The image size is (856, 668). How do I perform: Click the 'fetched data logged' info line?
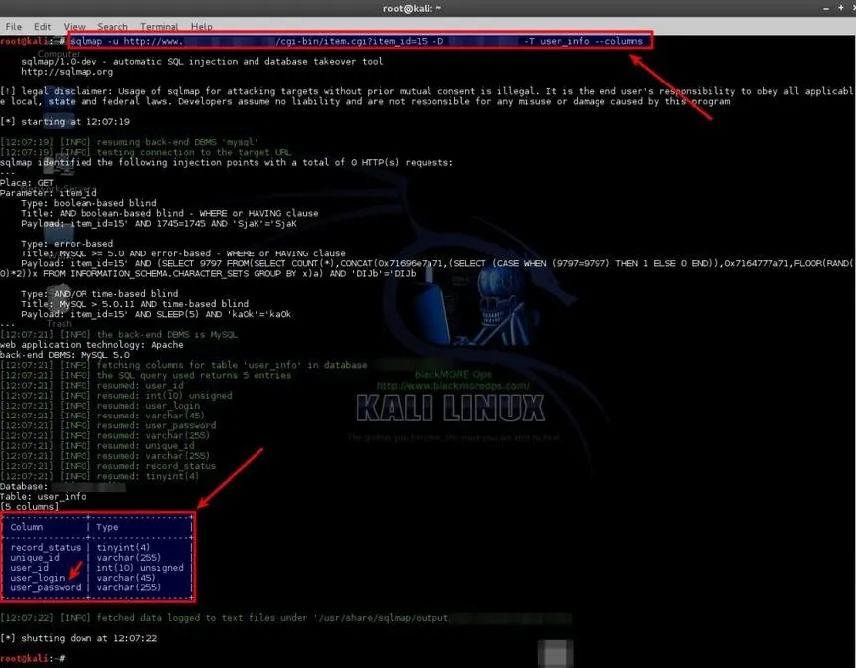pos(285,617)
